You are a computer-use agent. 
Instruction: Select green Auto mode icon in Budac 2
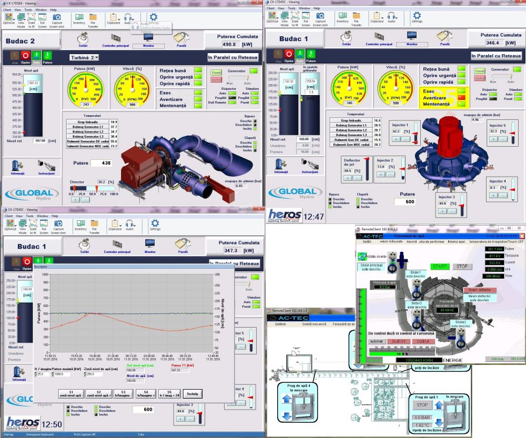(36, 56)
